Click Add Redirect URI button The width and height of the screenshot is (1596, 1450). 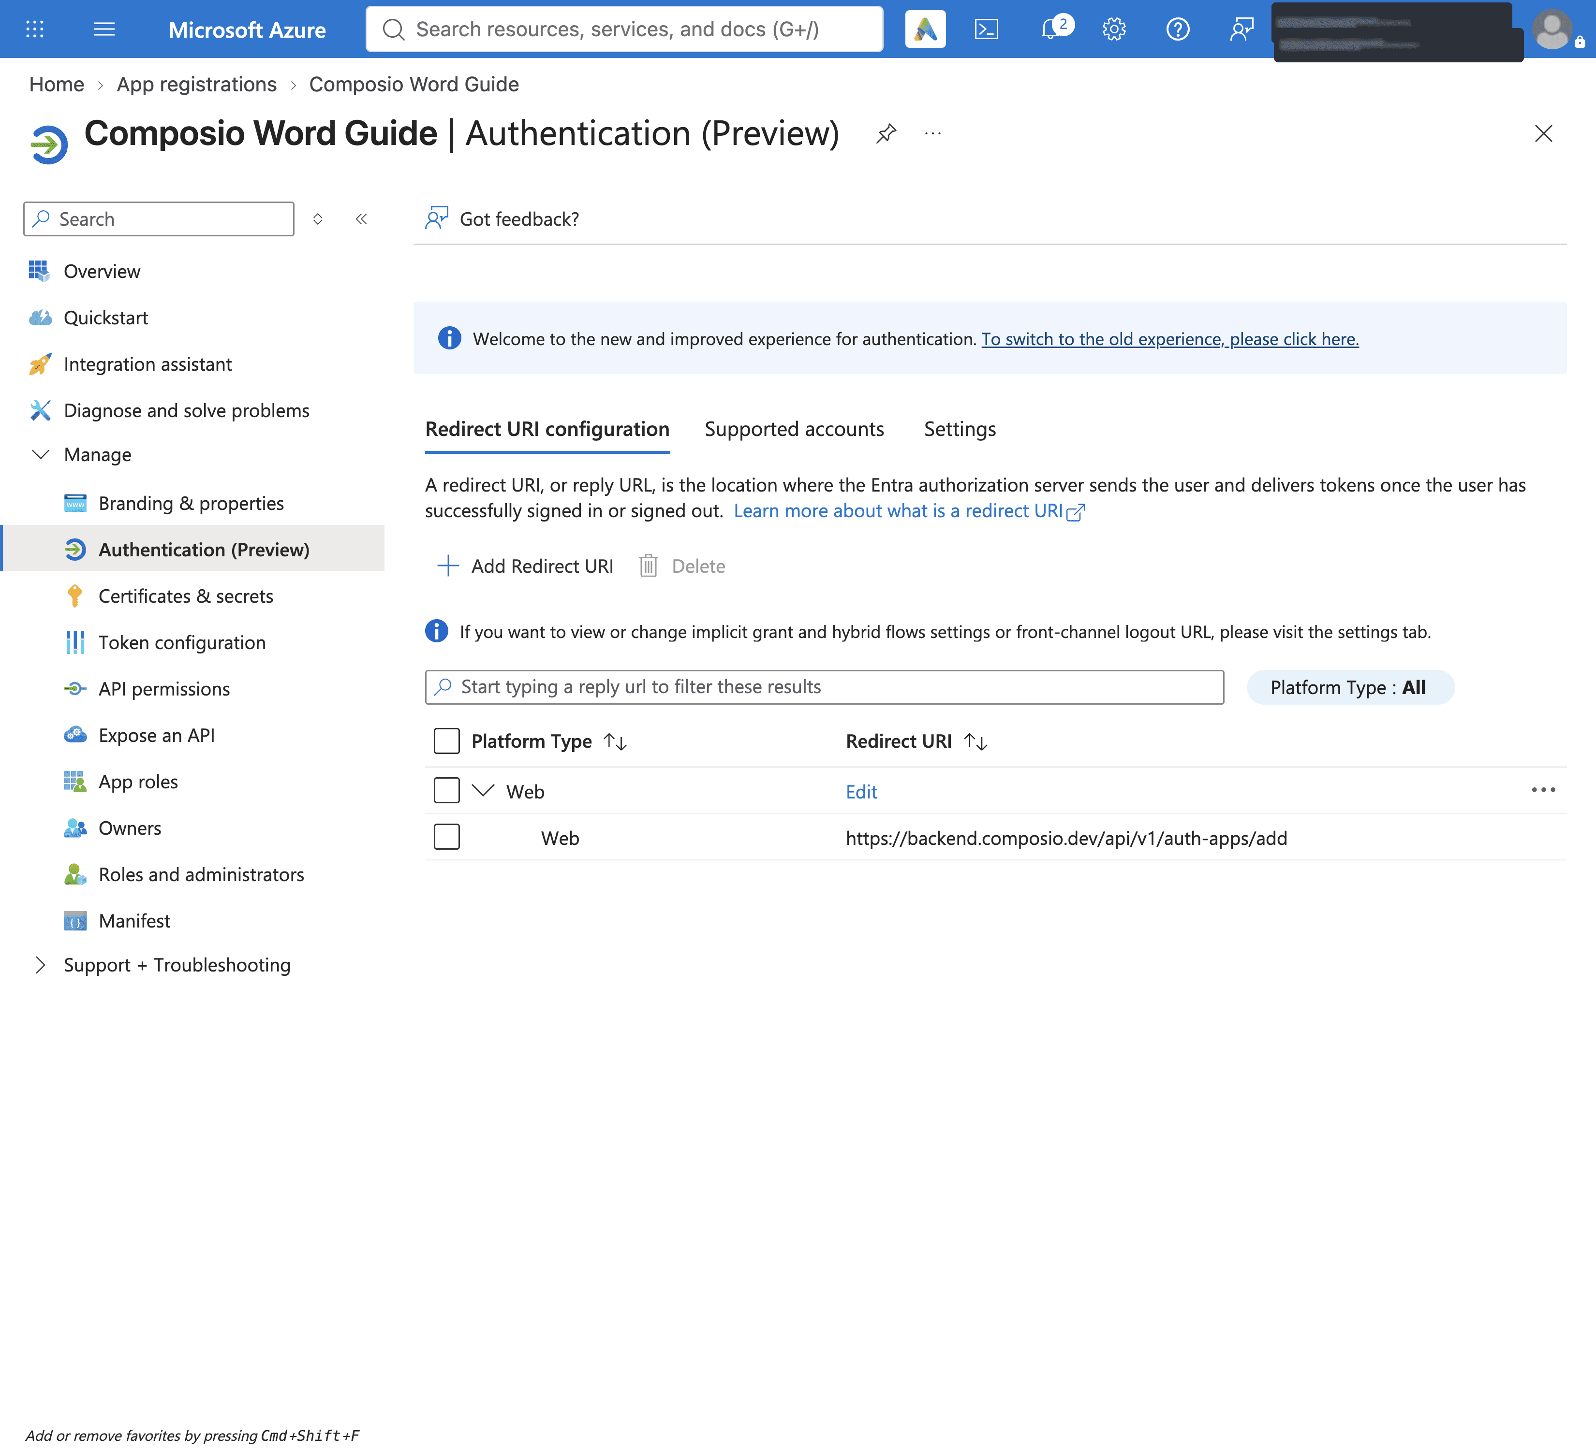point(526,565)
